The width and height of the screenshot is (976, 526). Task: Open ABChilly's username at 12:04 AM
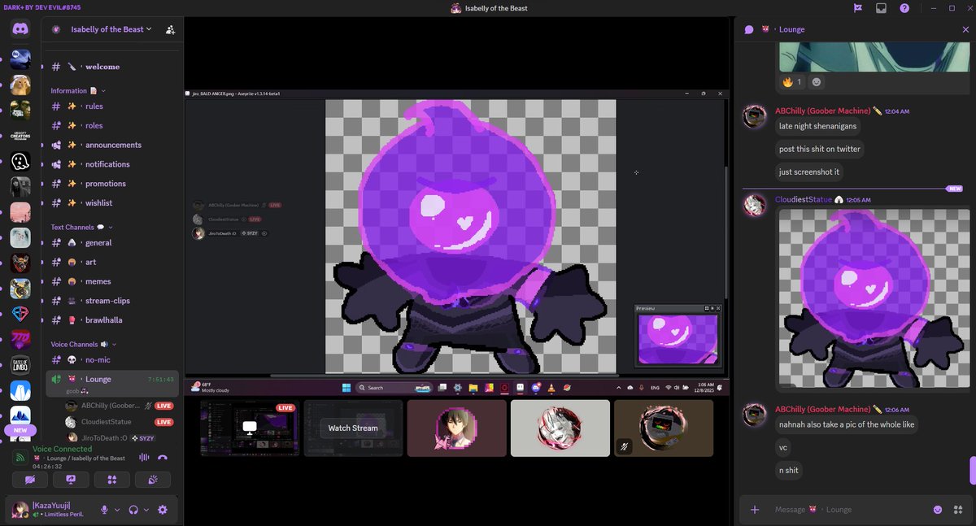point(822,111)
